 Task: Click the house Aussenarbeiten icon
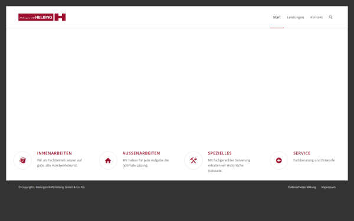click(108, 160)
